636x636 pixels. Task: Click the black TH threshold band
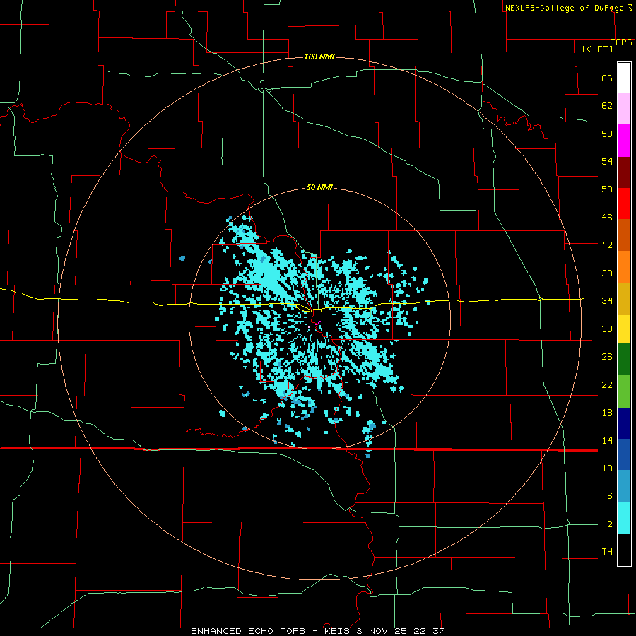[624, 550]
